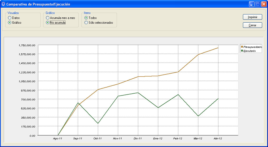The width and height of the screenshot is (268, 147).
Task: Choose the Gráfico view radio button
Action: pyautogui.click(x=9, y=23)
